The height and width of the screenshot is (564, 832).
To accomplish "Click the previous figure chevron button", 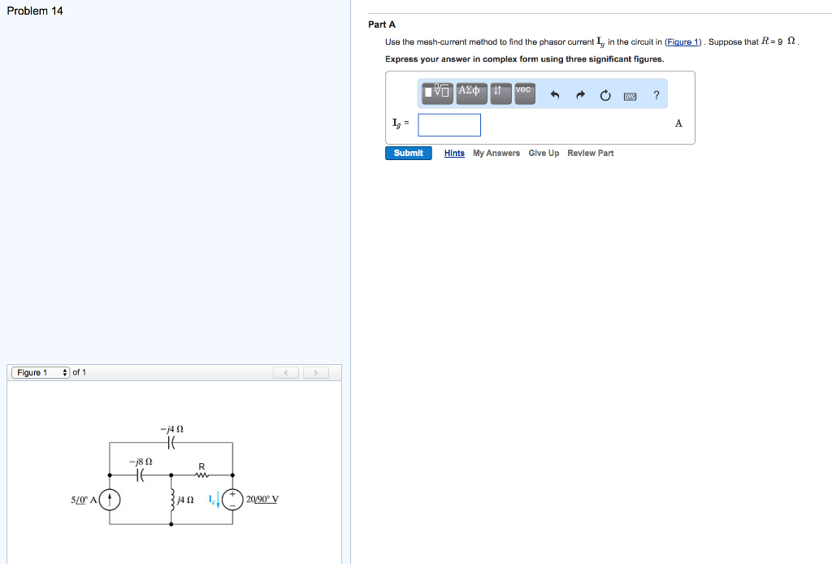I will pyautogui.click(x=285, y=371).
